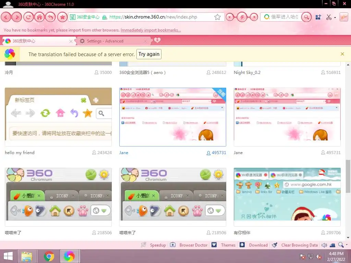Go forward with the pink forward arrow

pos(17,17)
